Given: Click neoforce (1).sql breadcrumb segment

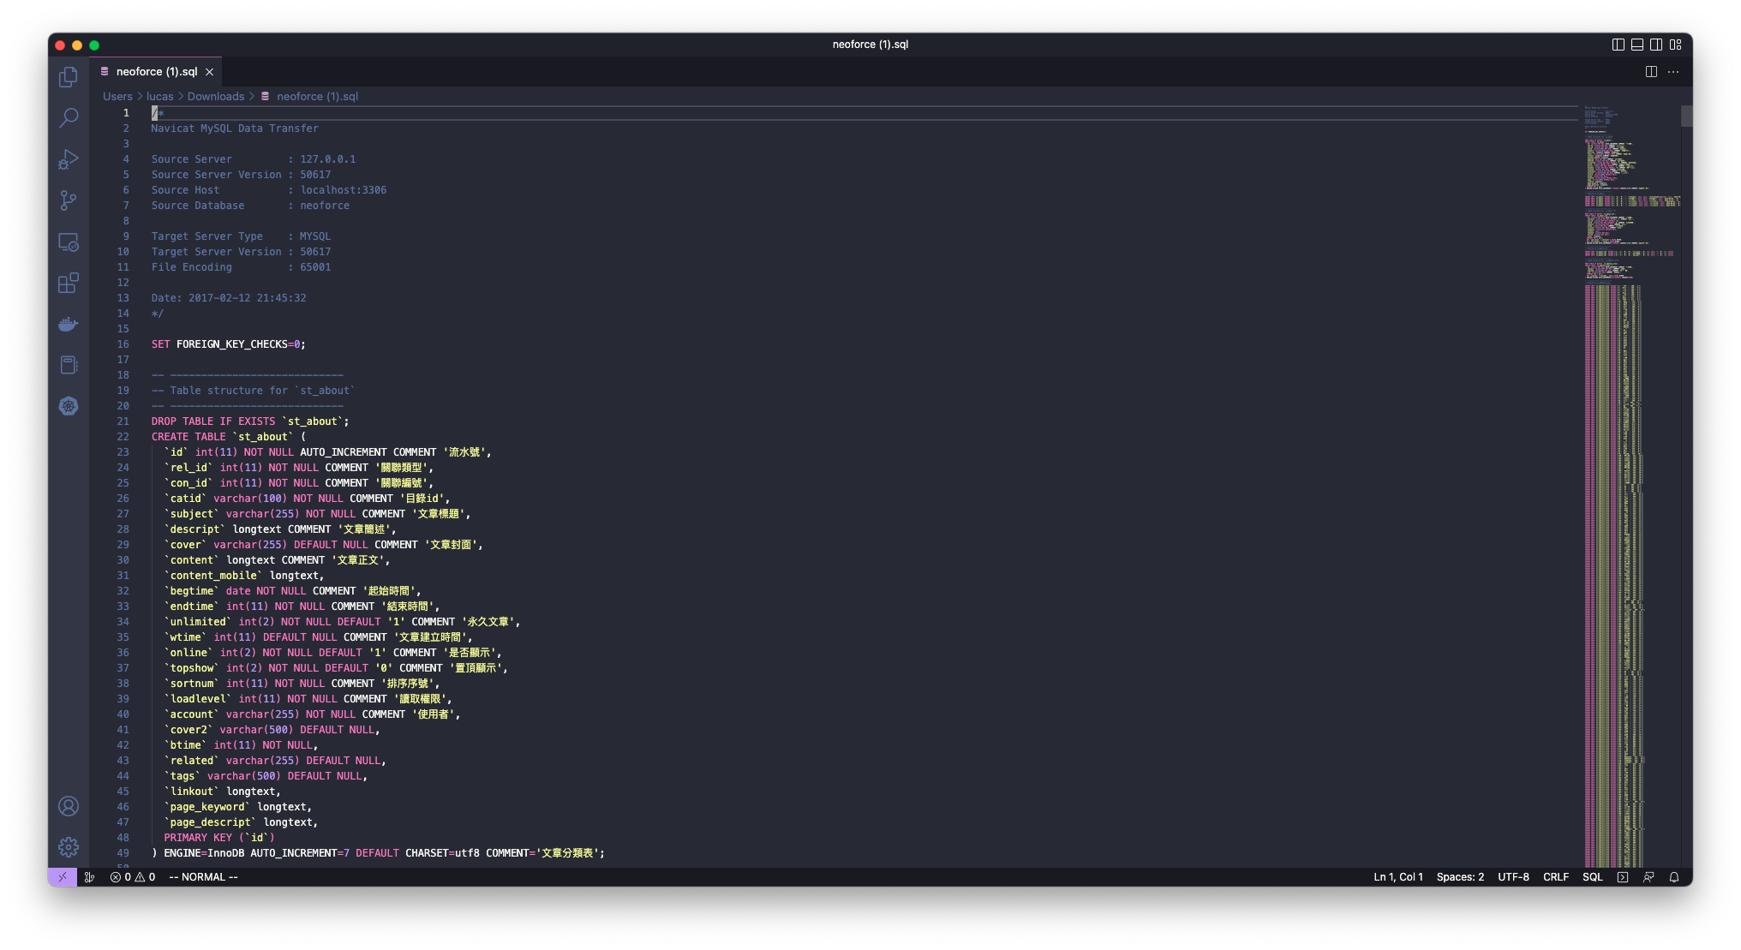Looking at the screenshot, I should click(x=317, y=97).
